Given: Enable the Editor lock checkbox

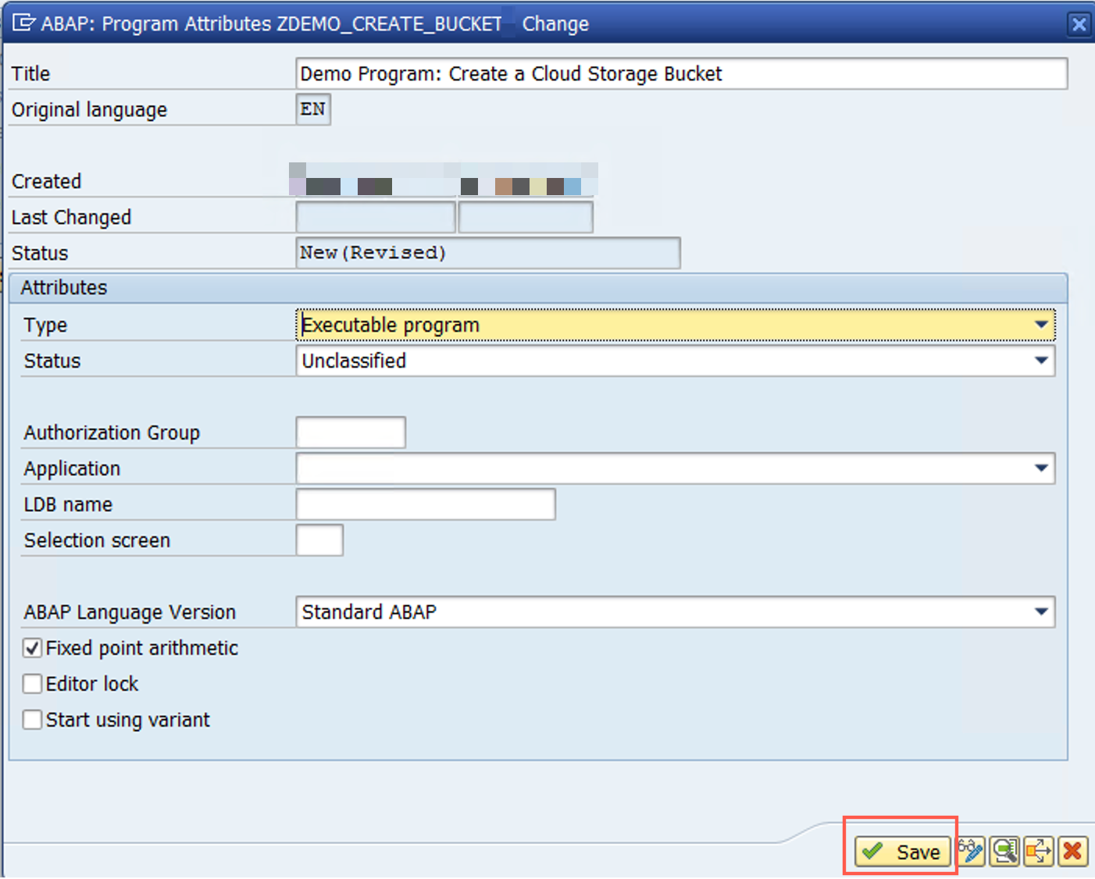Looking at the screenshot, I should (x=33, y=684).
